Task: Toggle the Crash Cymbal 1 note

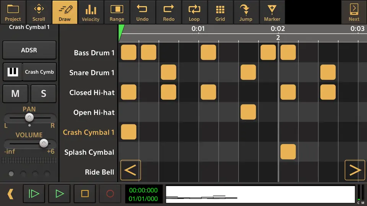Action: [x=129, y=132]
